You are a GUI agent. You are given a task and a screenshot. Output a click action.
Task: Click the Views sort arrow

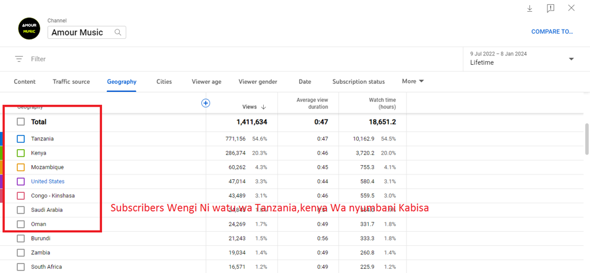263,107
